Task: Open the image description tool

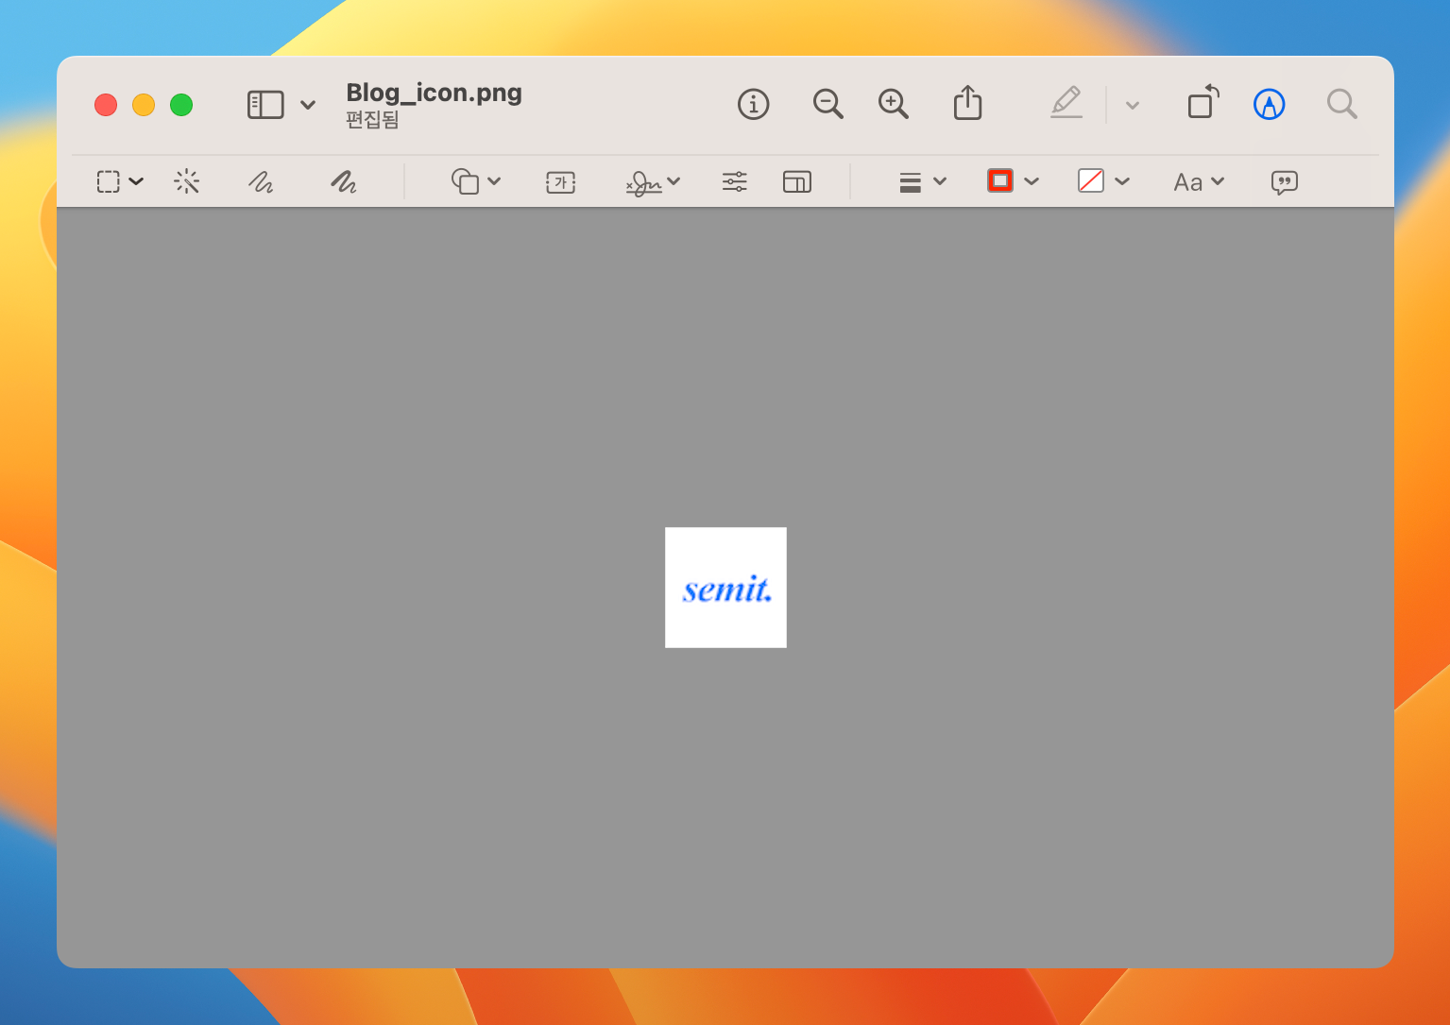Action: [x=1285, y=182]
